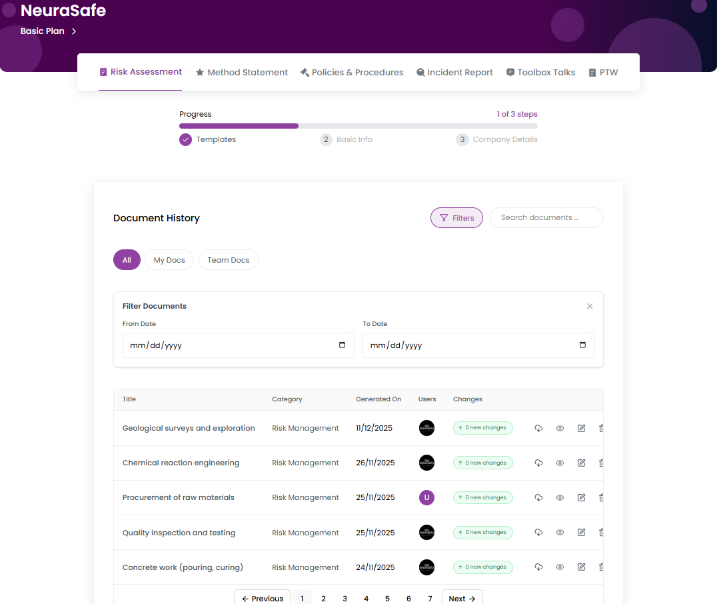
Task: Open the To Date calendar dropdown
Action: point(582,345)
